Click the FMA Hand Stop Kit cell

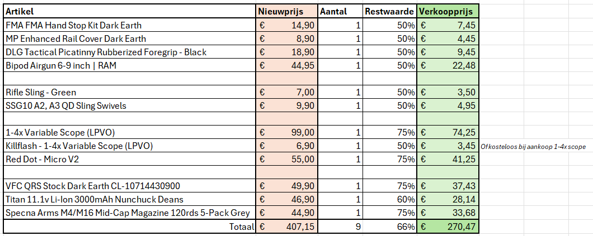coord(129,25)
